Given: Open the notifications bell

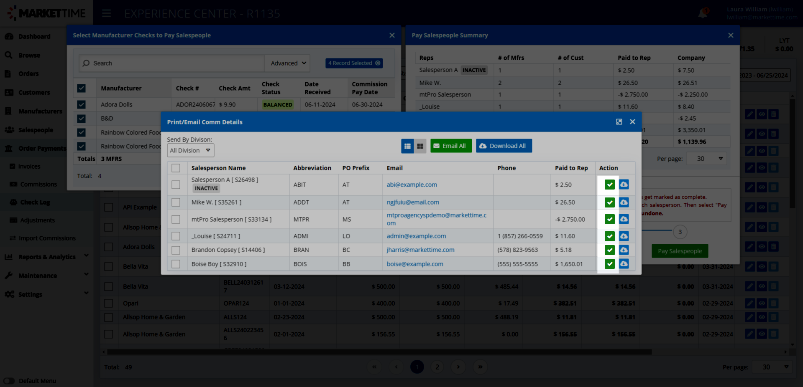Looking at the screenshot, I should [x=703, y=13].
